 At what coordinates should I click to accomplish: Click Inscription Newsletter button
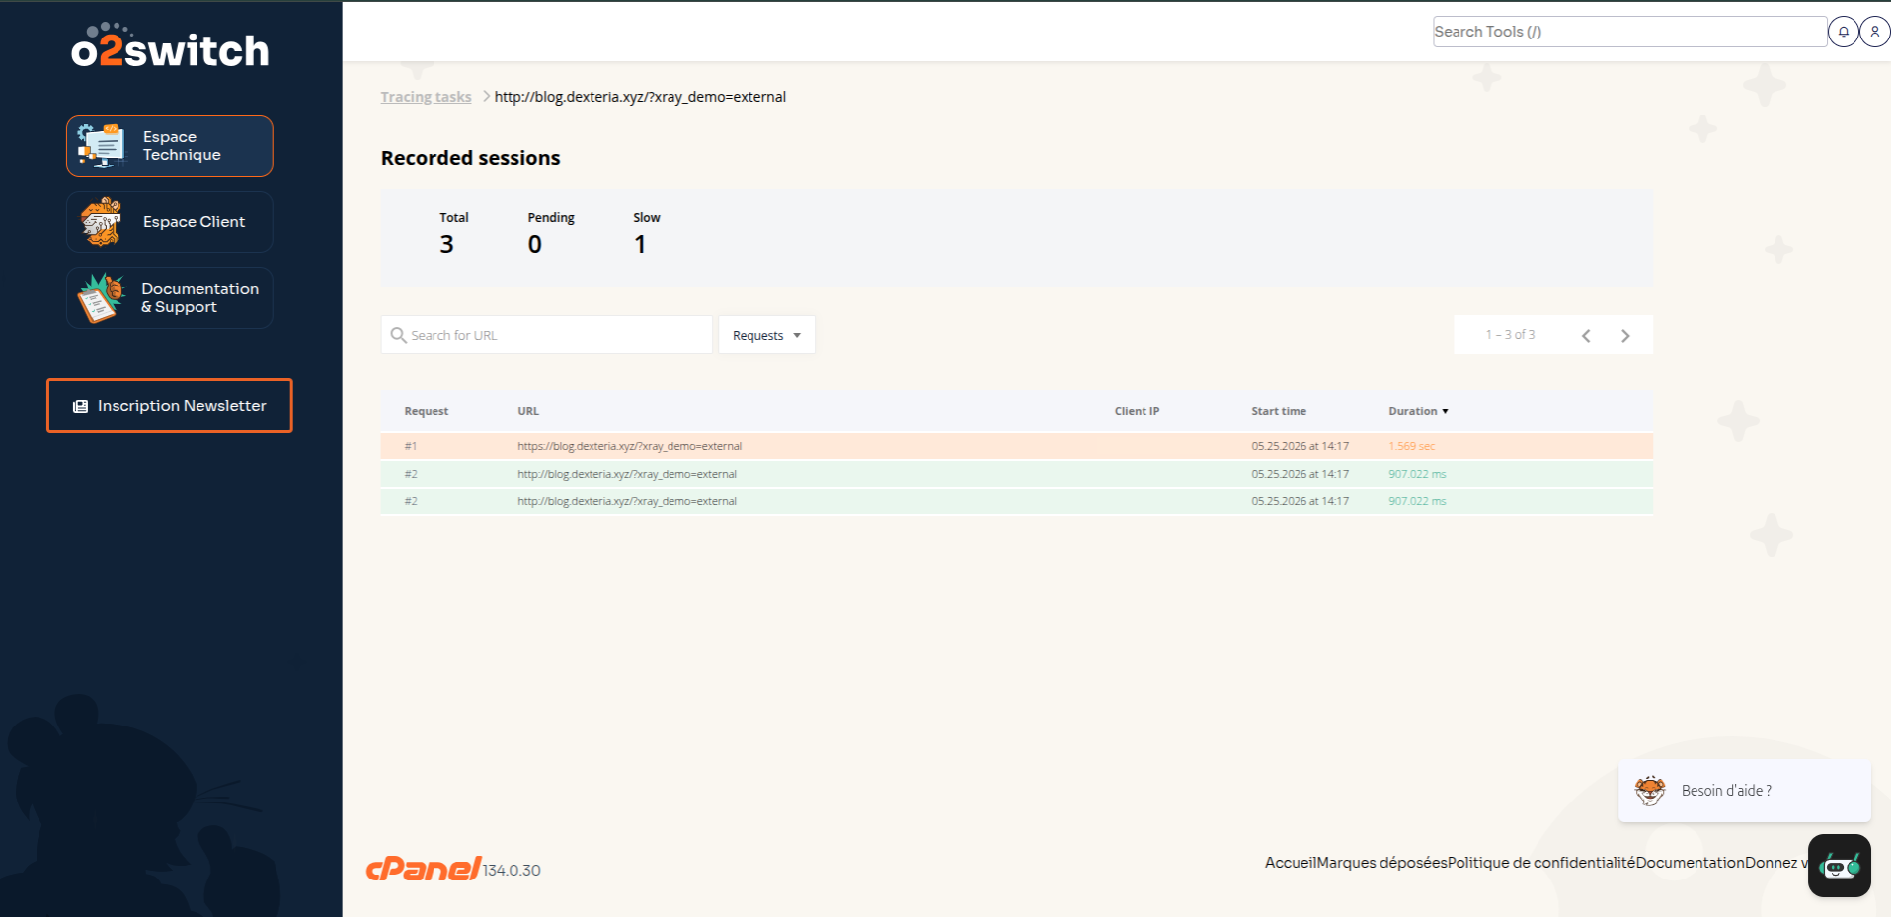(170, 406)
